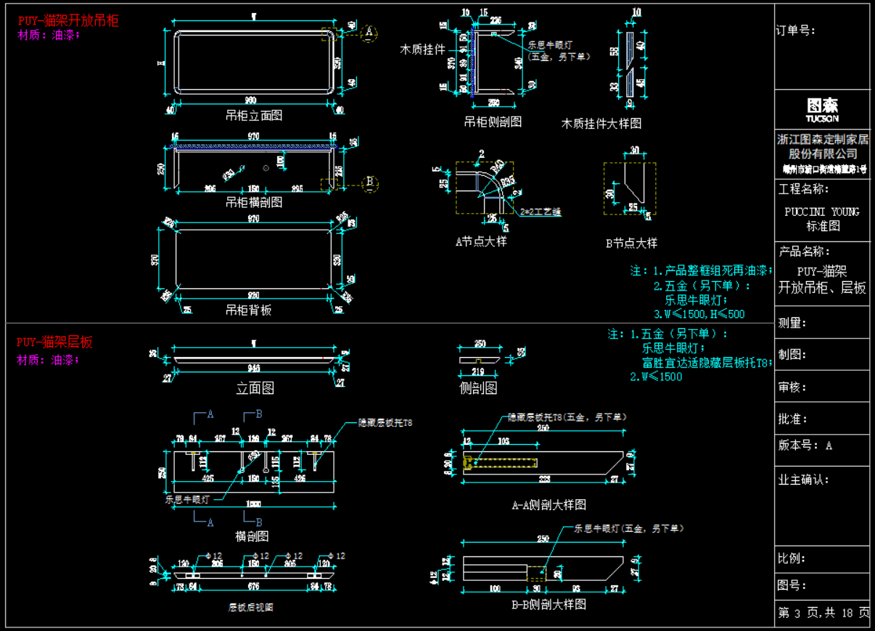Click the circled A node marker
Screen dimensions: 875x631
tap(369, 33)
